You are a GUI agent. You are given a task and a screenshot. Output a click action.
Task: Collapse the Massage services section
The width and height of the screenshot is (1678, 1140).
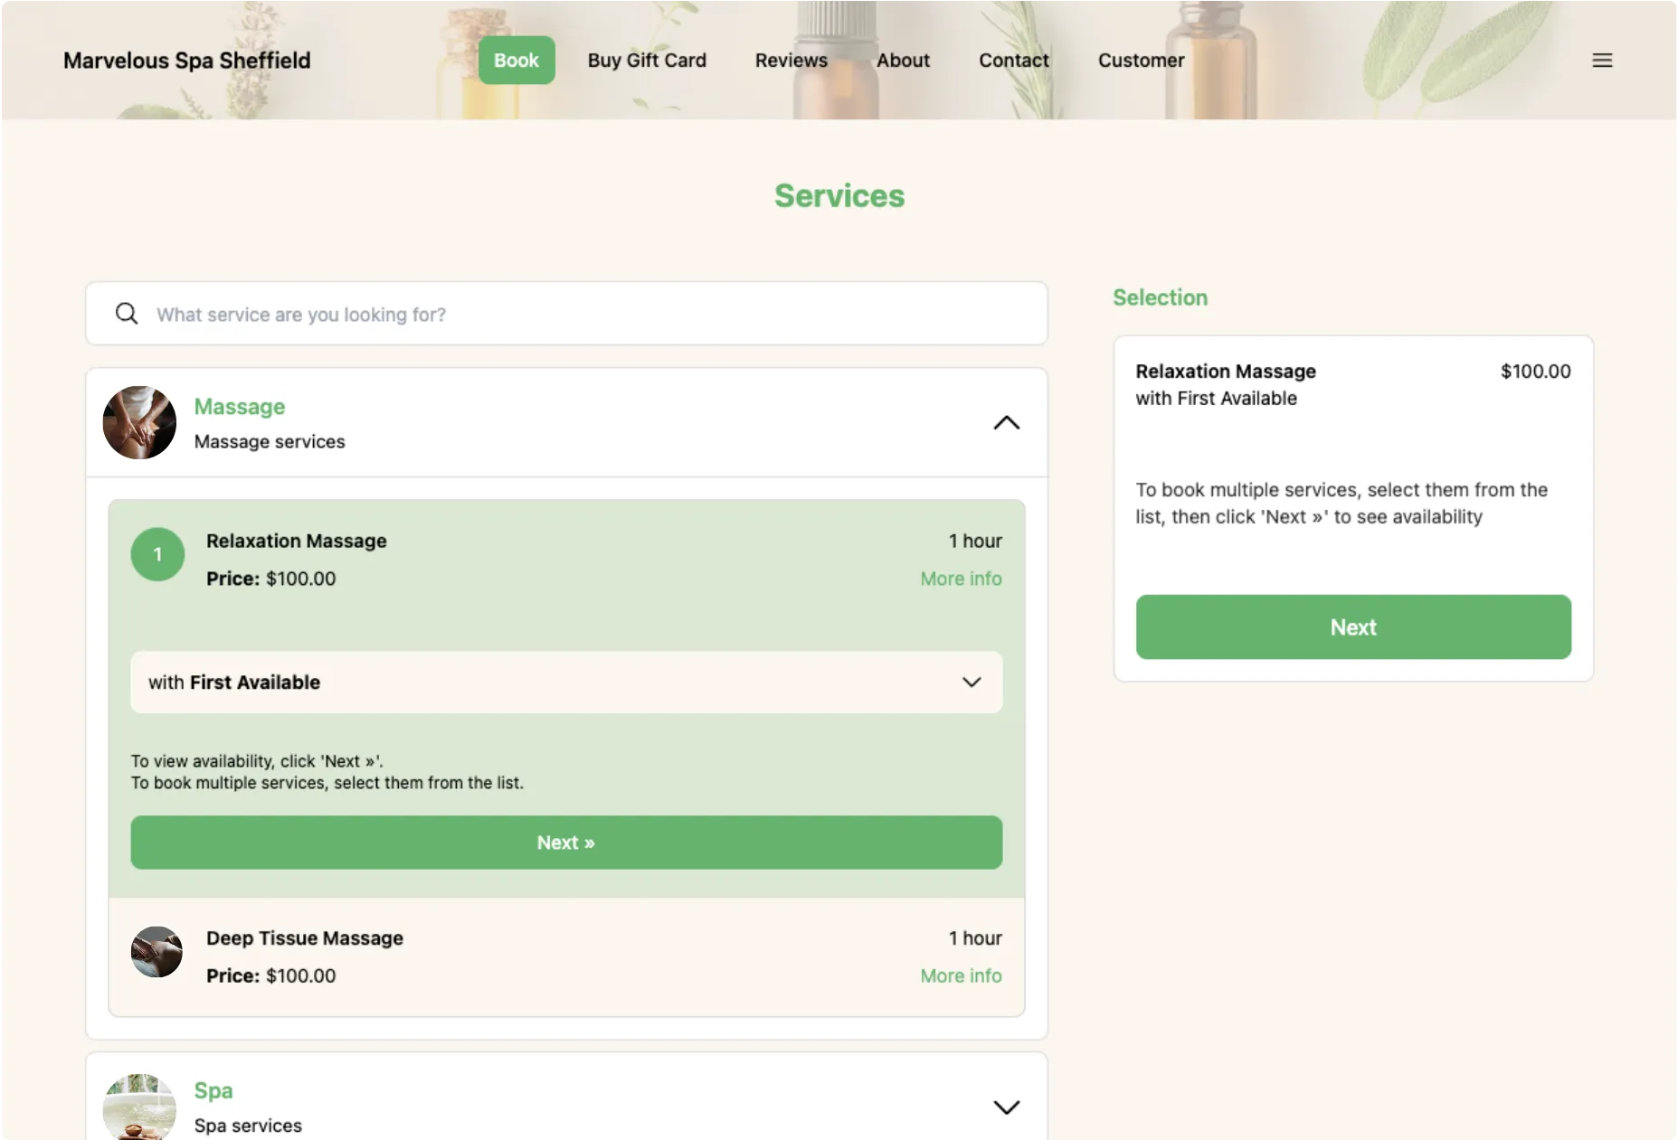pos(1006,422)
